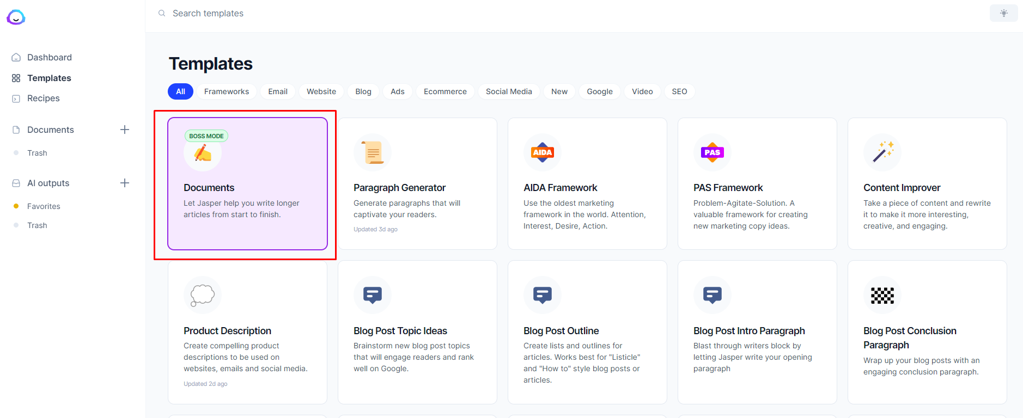
Task: Show Video templates
Action: (x=642, y=91)
